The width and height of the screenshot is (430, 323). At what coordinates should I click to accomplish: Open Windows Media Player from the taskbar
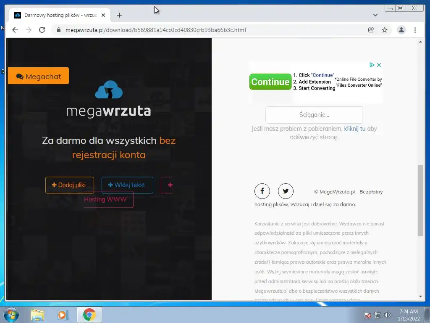[63, 315]
